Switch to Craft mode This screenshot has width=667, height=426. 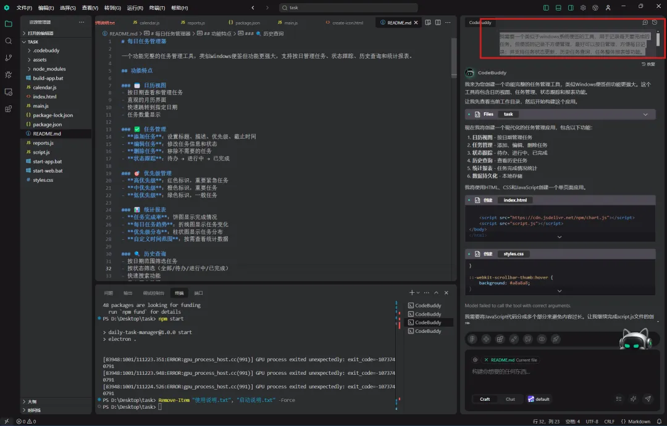pos(485,399)
